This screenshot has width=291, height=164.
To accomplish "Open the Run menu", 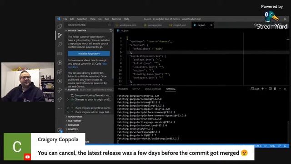I will (x=107, y=19).
